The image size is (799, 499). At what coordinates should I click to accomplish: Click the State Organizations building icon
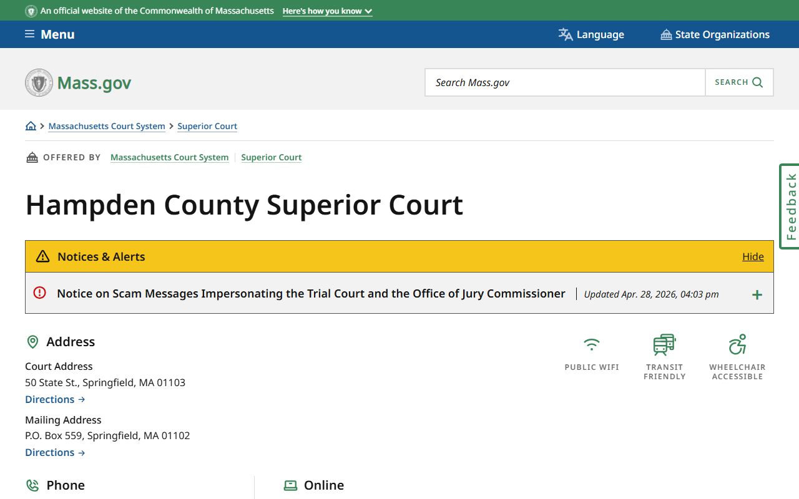click(666, 35)
